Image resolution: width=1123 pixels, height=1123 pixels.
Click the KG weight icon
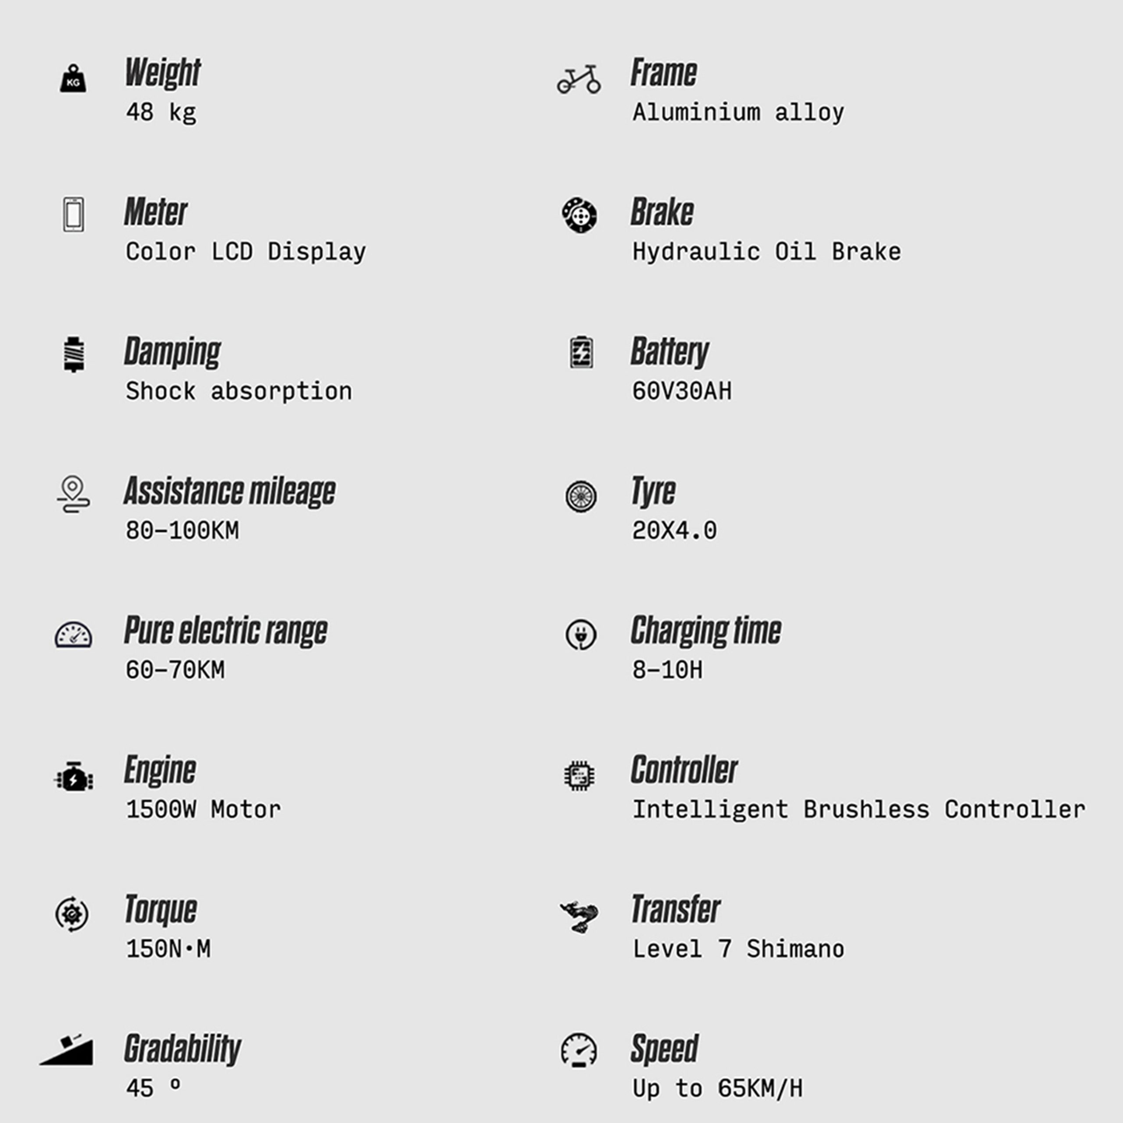[73, 79]
